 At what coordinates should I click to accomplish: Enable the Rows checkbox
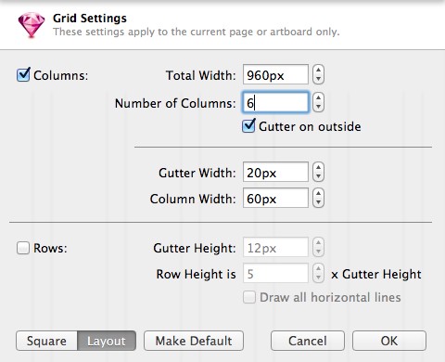click(23, 248)
